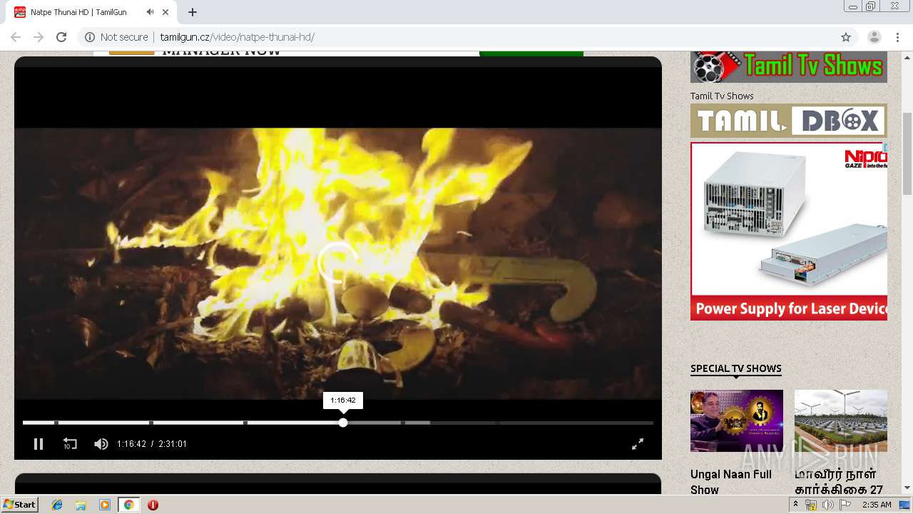913x514 pixels.
Task: Open Ungal Naan Full Show thumbnail
Action: click(x=737, y=420)
